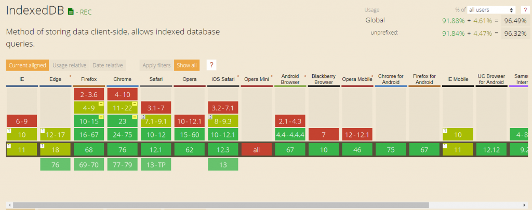Select the Safari 10-12 cell
The image size is (532, 210).
156,134
